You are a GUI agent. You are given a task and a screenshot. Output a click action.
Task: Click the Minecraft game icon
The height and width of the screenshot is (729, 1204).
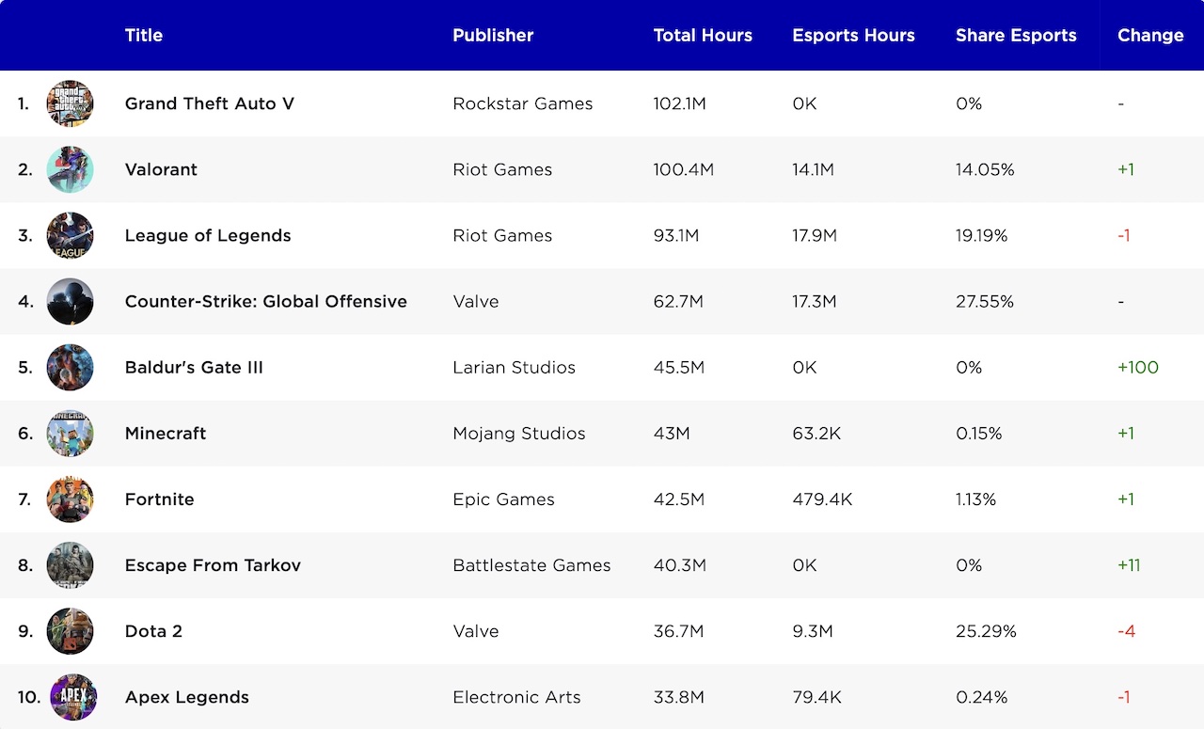coord(71,433)
